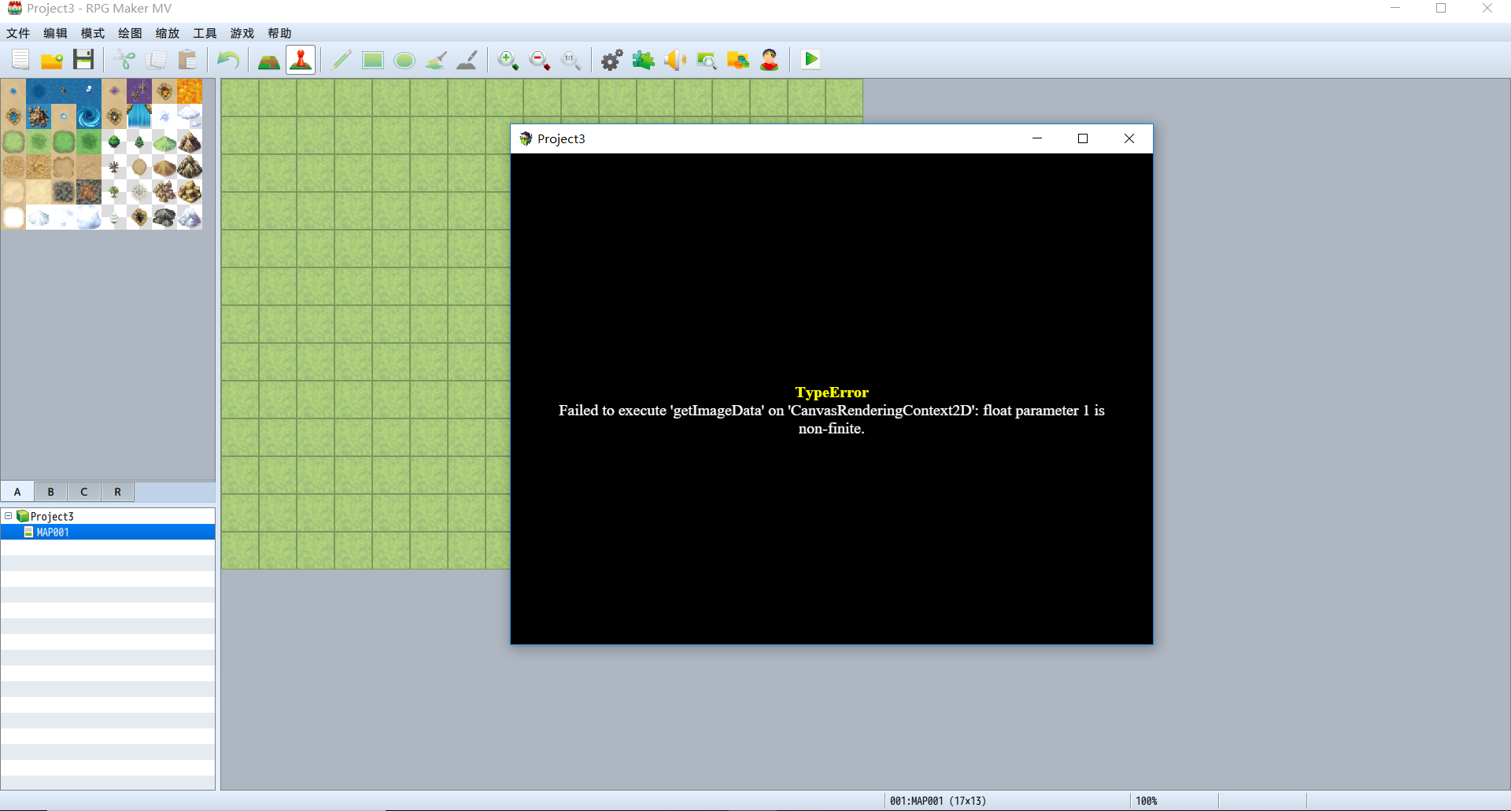Pick the whirlpool water tile in palette

click(x=89, y=116)
